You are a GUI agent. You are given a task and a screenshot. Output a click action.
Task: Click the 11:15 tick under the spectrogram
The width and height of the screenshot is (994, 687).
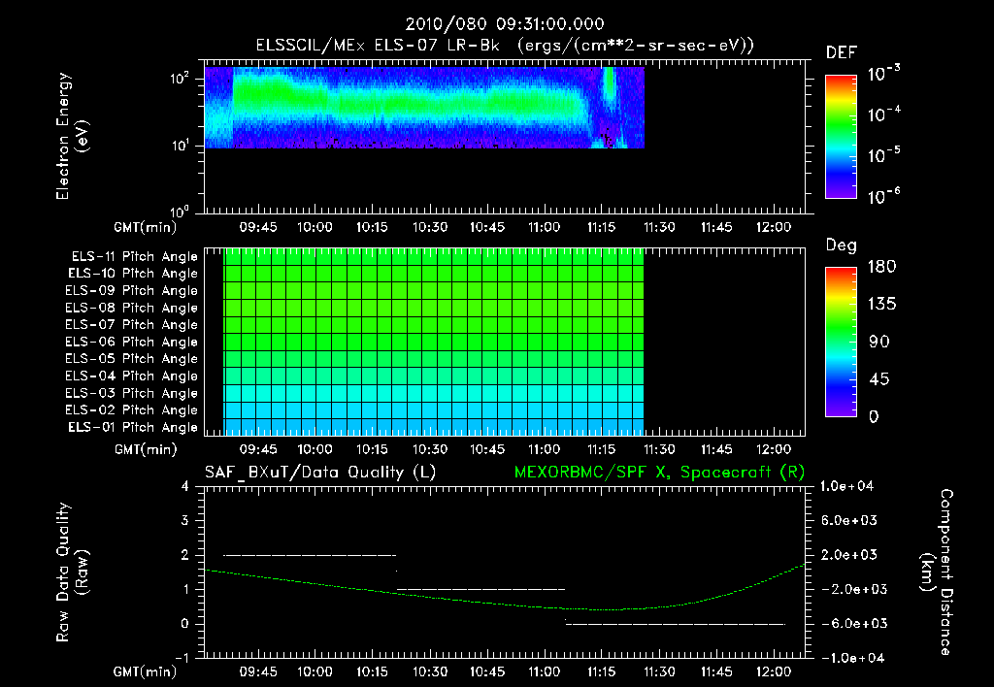[x=602, y=227]
